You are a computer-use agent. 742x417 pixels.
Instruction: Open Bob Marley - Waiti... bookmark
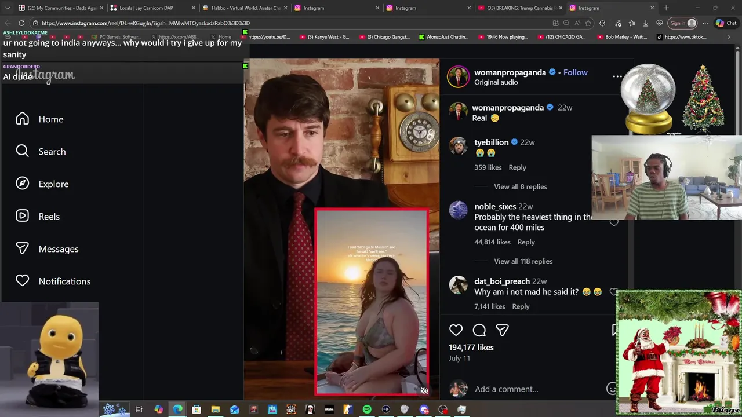pos(621,37)
